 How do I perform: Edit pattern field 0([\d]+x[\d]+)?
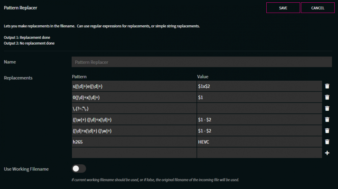[134, 97]
